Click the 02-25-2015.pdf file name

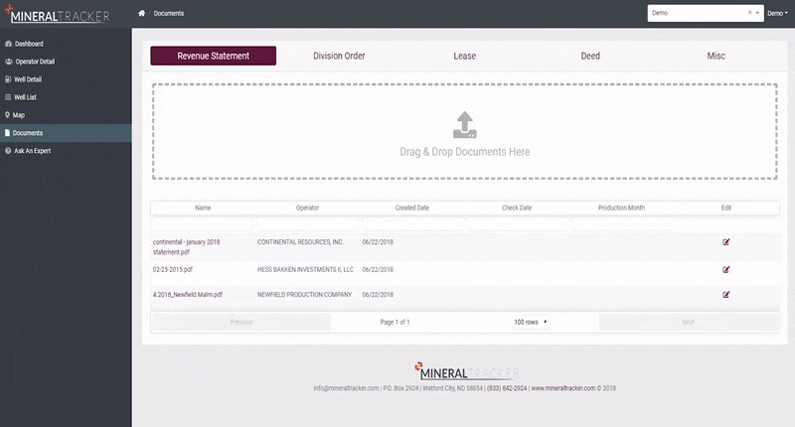pyautogui.click(x=173, y=269)
